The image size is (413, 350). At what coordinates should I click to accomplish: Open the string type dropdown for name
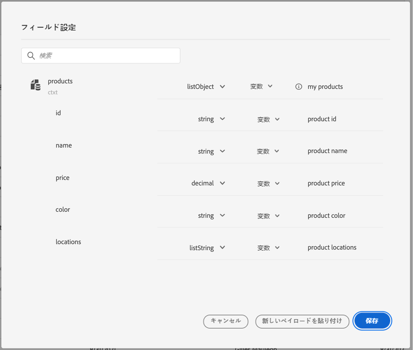click(x=211, y=151)
